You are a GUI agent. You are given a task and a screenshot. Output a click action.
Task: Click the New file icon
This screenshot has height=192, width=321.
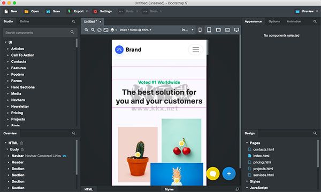point(6,11)
